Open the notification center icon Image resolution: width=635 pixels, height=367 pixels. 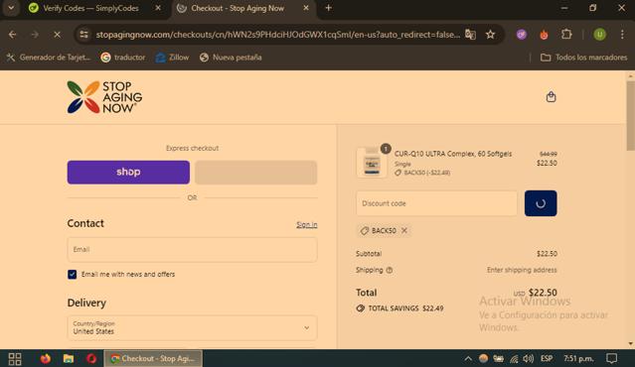click(x=611, y=358)
